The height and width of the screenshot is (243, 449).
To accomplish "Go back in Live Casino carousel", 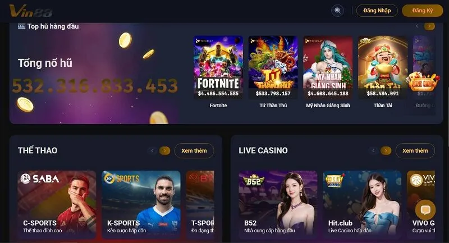I will coord(373,150).
